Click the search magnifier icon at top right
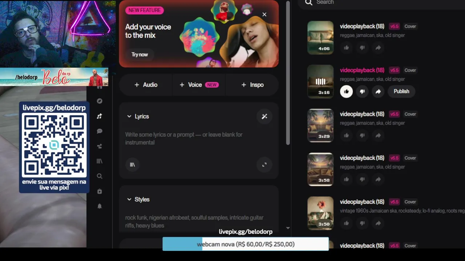The width and height of the screenshot is (465, 261). tap(309, 3)
